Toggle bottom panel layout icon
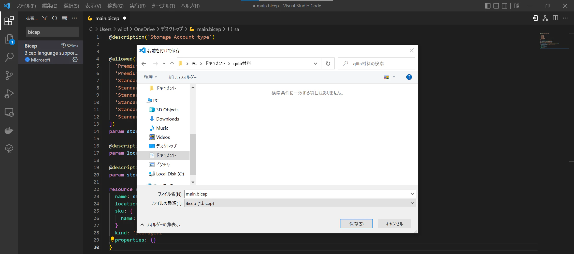This screenshot has height=254, width=574. 496,6
